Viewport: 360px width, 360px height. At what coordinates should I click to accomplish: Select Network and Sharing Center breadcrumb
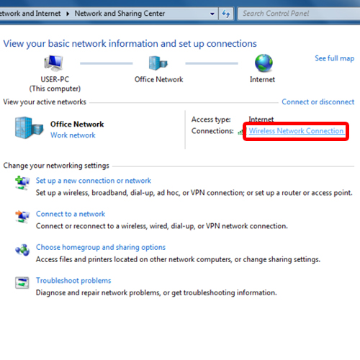pos(120,14)
